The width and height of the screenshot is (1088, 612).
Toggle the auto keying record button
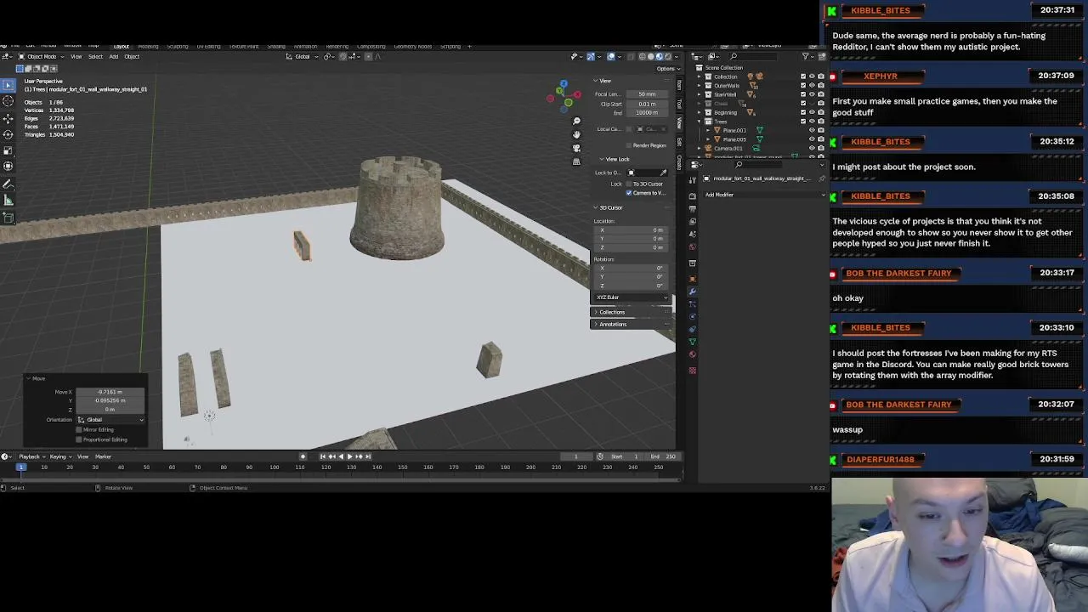tap(303, 456)
